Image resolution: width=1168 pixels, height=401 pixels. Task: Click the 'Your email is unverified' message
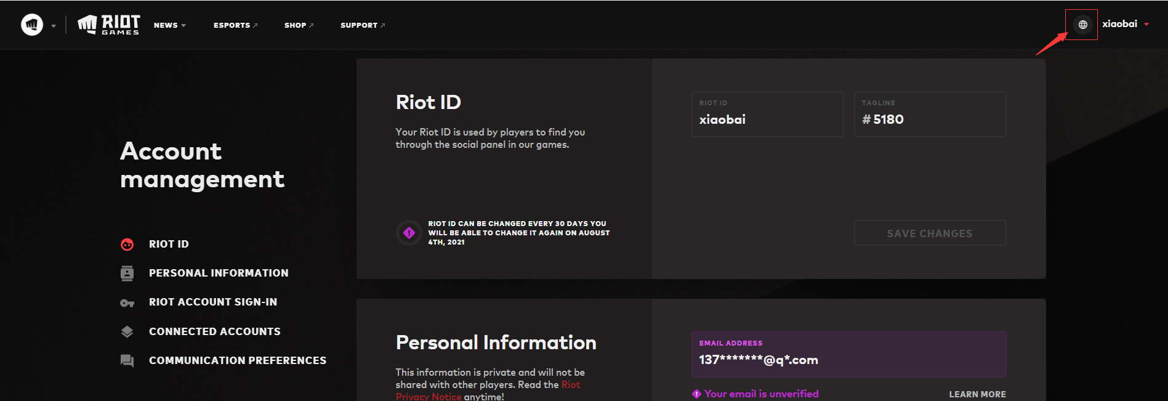[x=762, y=394]
